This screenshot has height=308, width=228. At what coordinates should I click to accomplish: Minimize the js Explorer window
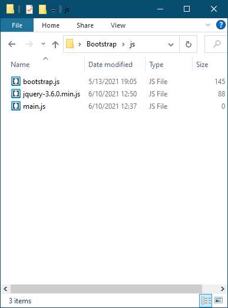(x=160, y=9)
